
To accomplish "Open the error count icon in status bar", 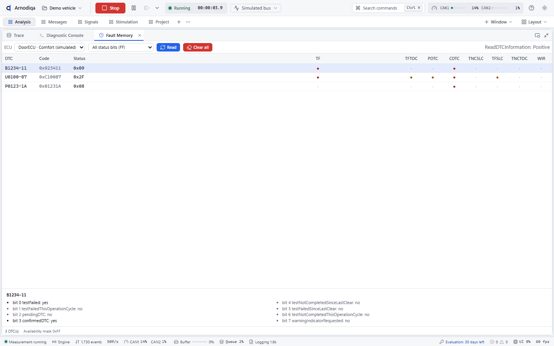I will (x=492, y=342).
